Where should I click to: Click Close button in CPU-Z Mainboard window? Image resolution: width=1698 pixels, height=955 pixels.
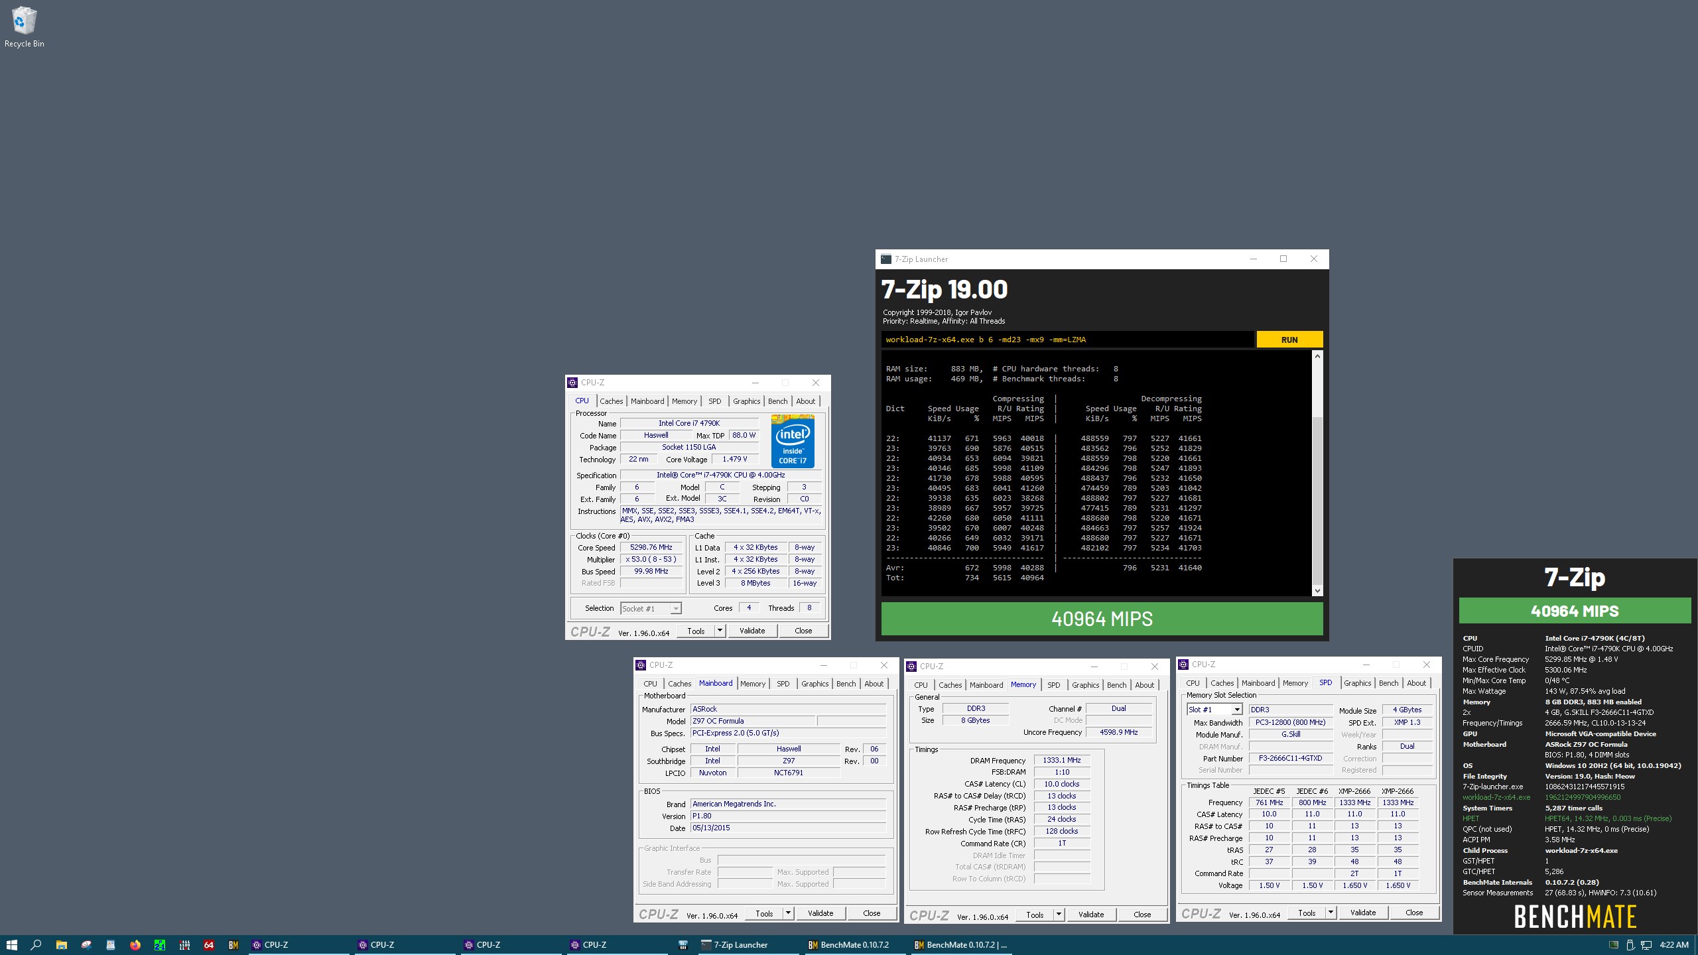(872, 913)
